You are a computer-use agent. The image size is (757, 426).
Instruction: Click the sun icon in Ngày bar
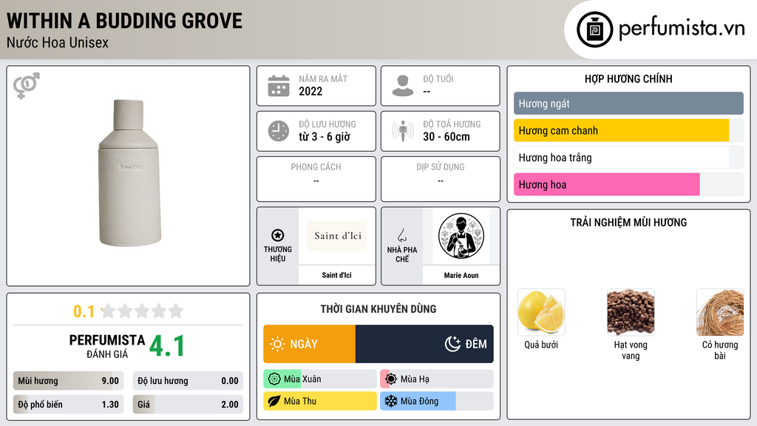click(x=278, y=344)
